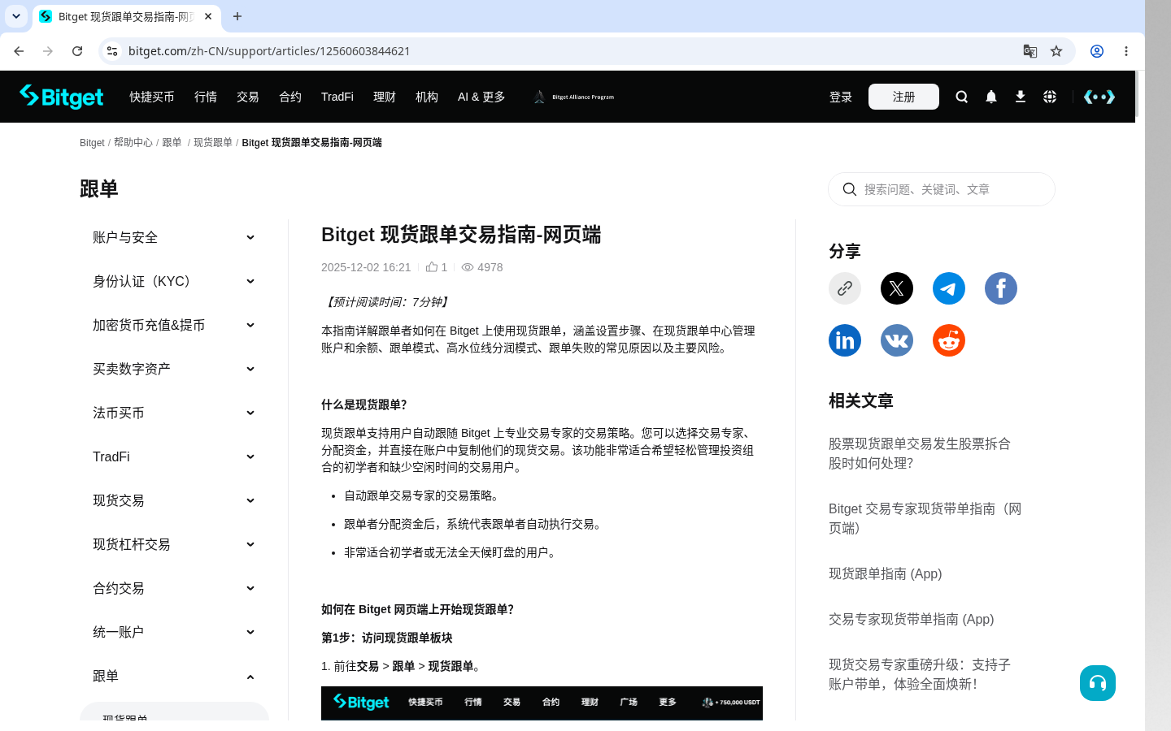Image resolution: width=1171 pixels, height=731 pixels.
Task: Click the tutorial screenshot thumbnail in article
Action: click(x=542, y=703)
